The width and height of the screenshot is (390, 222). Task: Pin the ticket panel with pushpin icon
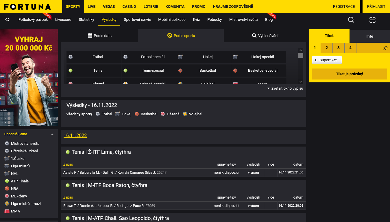pos(385,48)
